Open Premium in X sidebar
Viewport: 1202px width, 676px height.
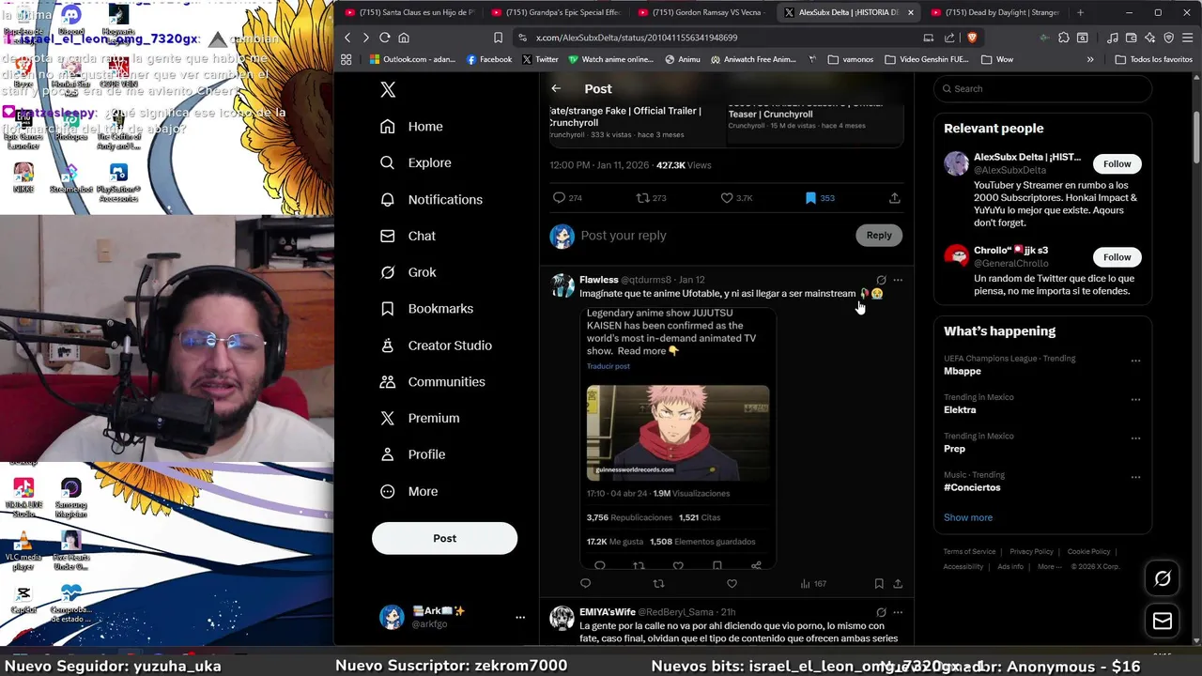420,418
